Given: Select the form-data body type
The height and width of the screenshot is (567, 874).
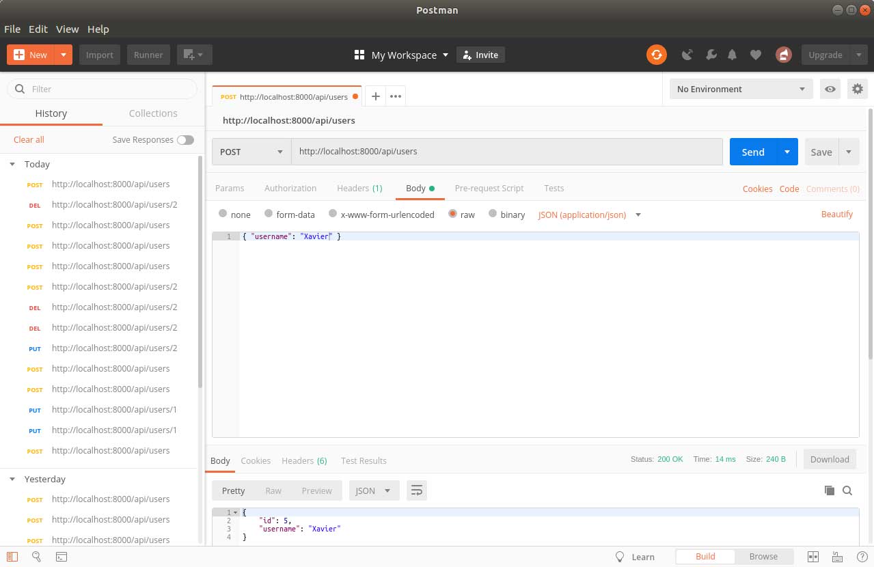Looking at the screenshot, I should (289, 215).
